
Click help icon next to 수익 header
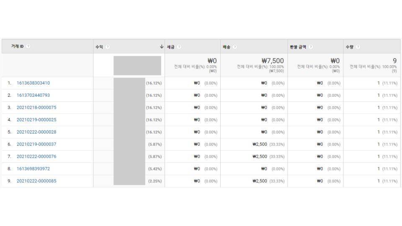click(108, 47)
